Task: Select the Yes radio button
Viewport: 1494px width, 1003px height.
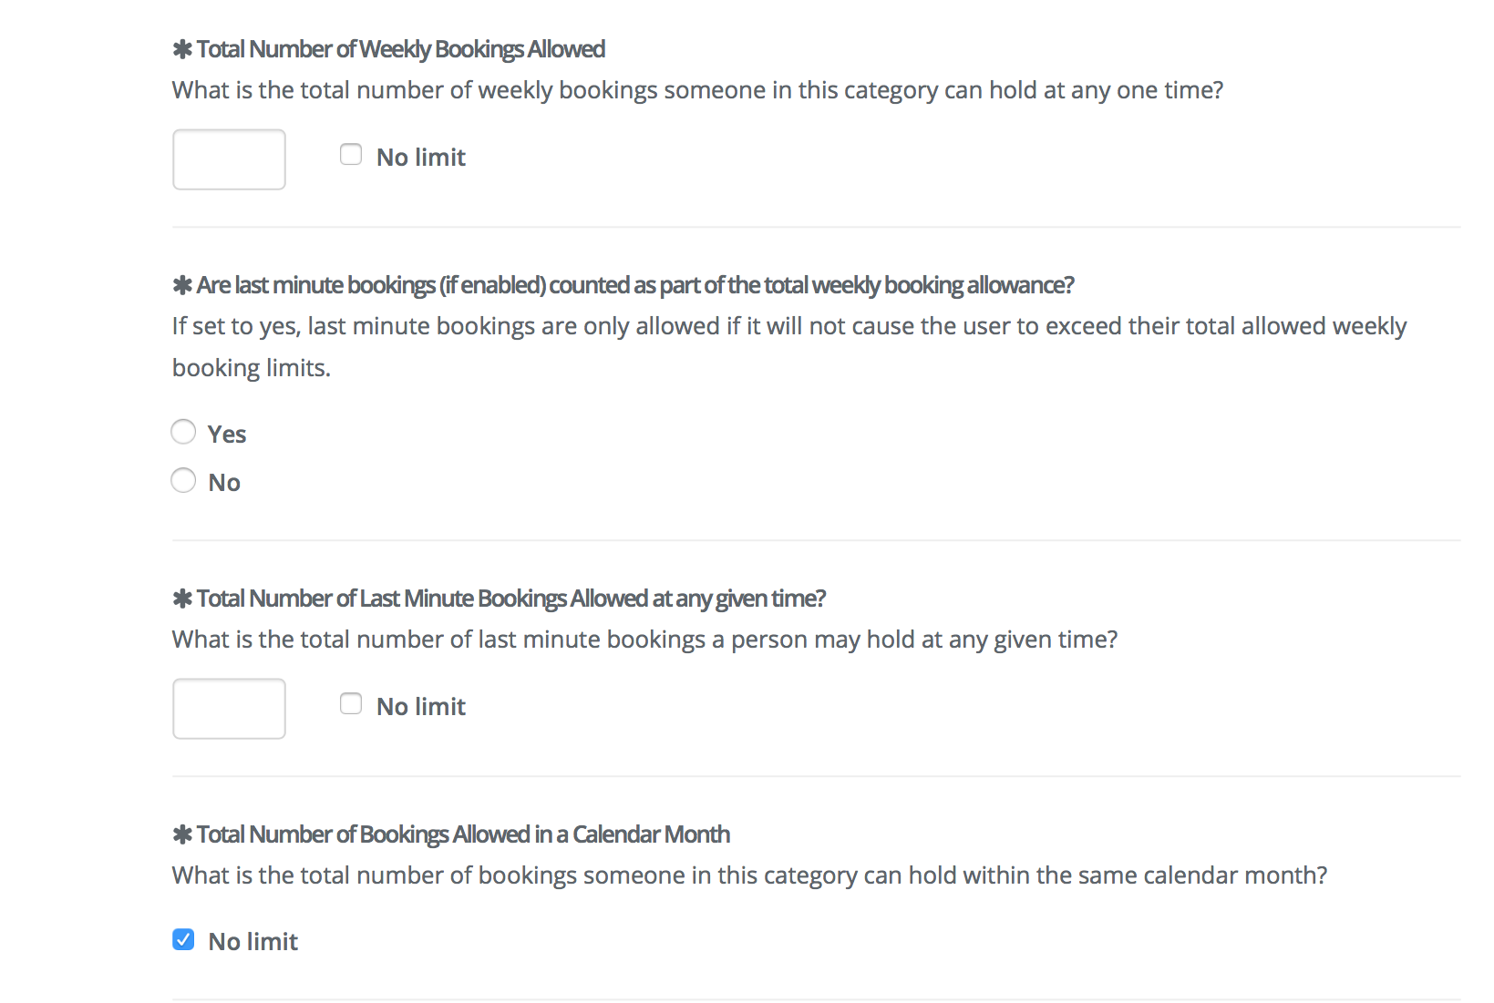Action: (x=183, y=432)
